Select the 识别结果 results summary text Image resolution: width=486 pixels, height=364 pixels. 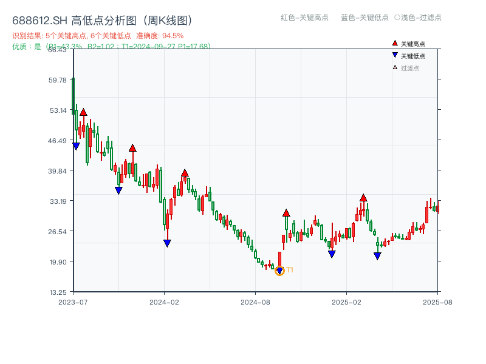70,36
